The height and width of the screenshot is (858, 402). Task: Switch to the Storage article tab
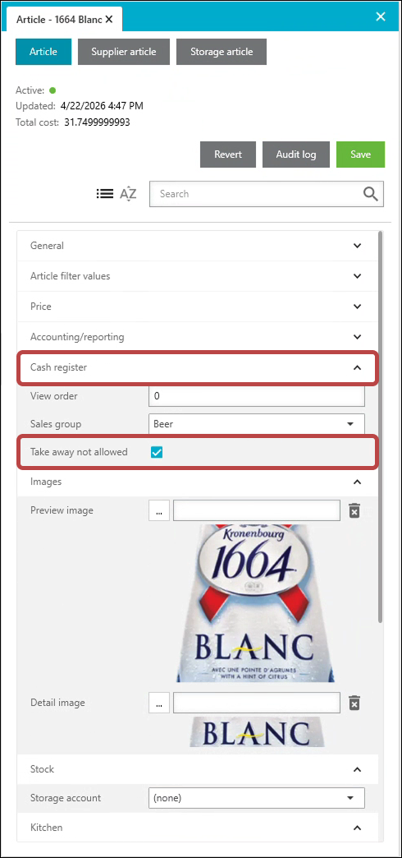[222, 52]
